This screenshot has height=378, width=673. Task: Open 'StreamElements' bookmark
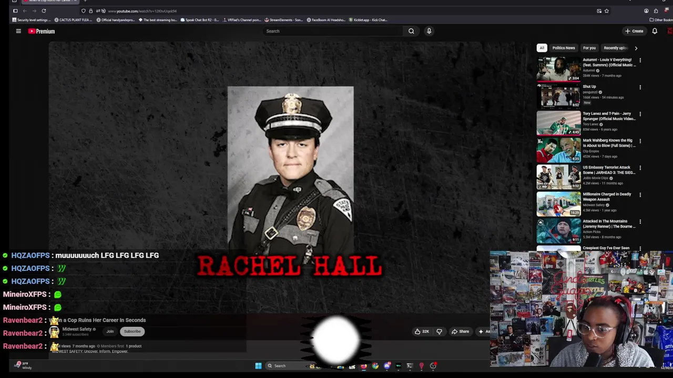point(284,20)
